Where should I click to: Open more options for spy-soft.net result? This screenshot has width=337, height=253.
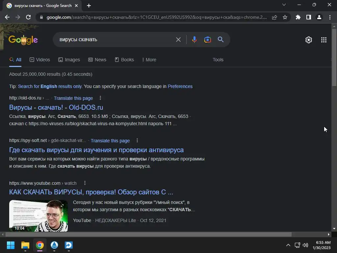click(137, 140)
